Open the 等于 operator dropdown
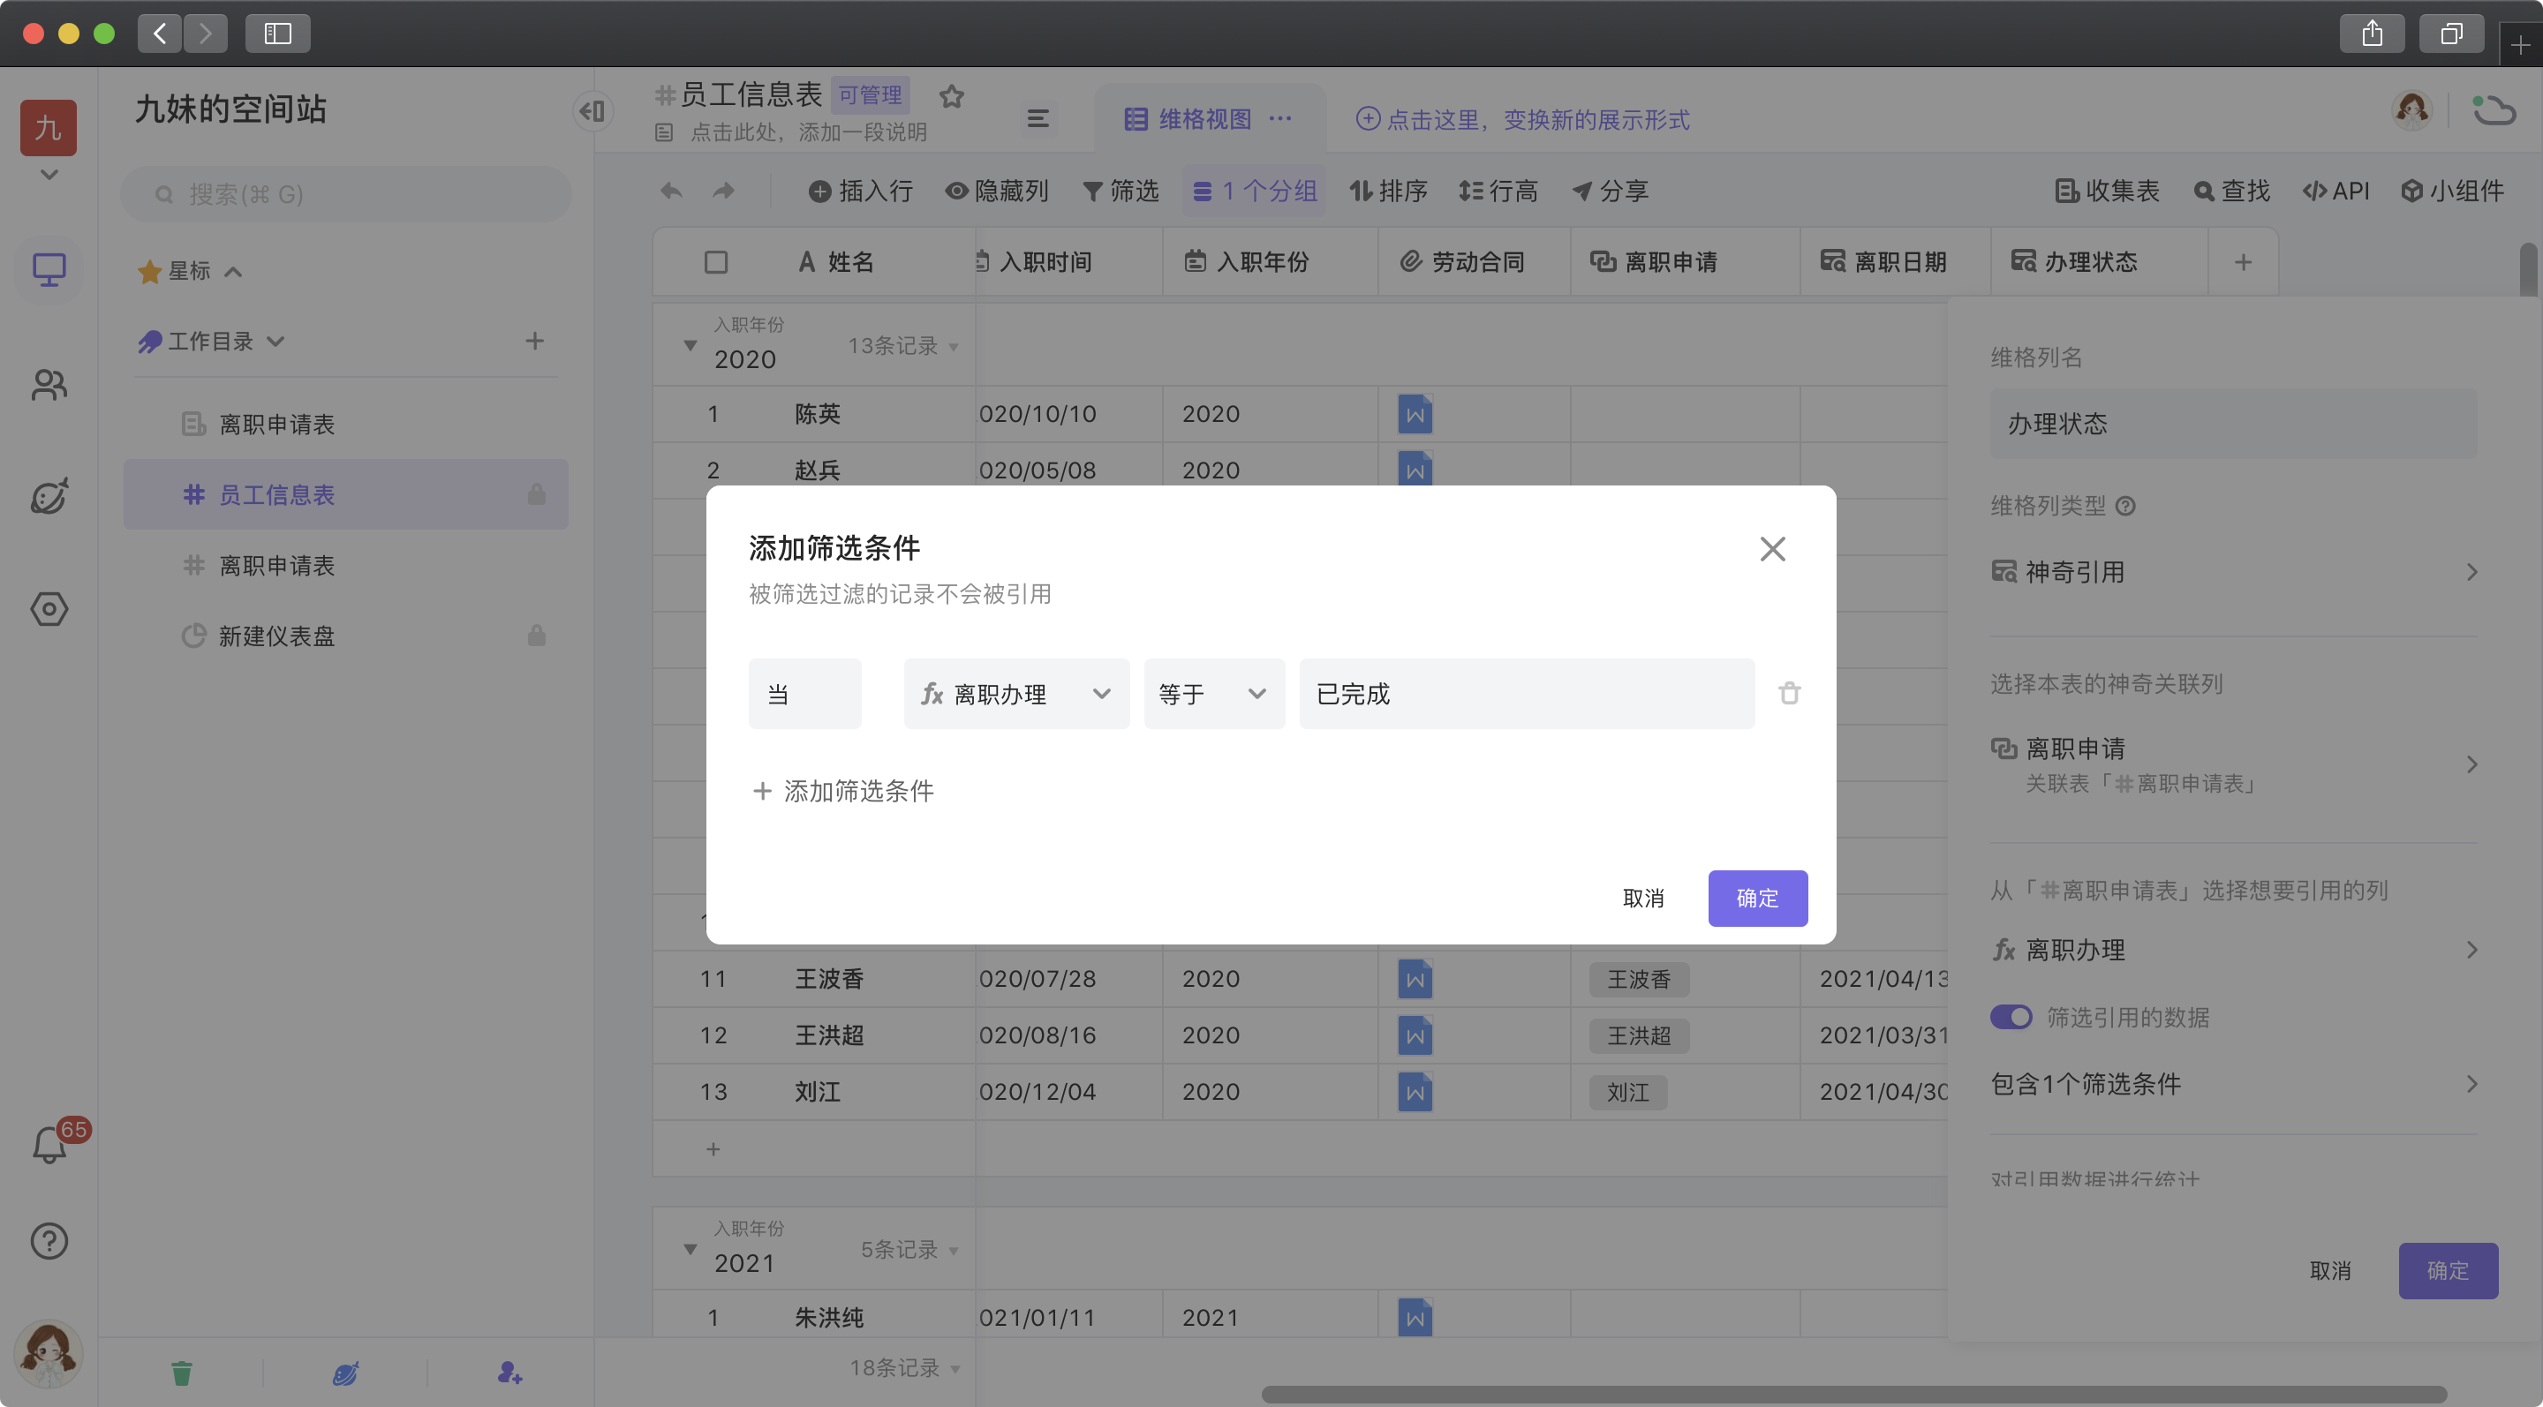The width and height of the screenshot is (2543, 1407). (1213, 694)
